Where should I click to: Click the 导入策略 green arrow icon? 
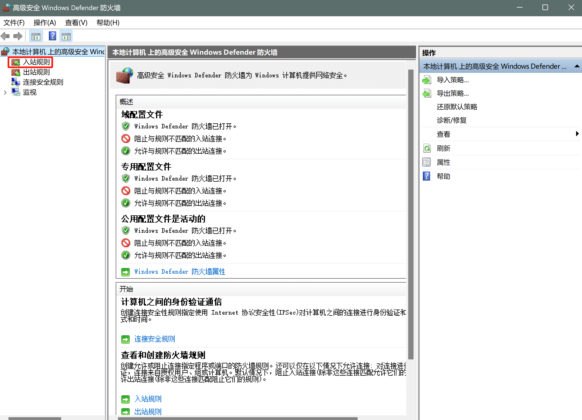pos(427,80)
